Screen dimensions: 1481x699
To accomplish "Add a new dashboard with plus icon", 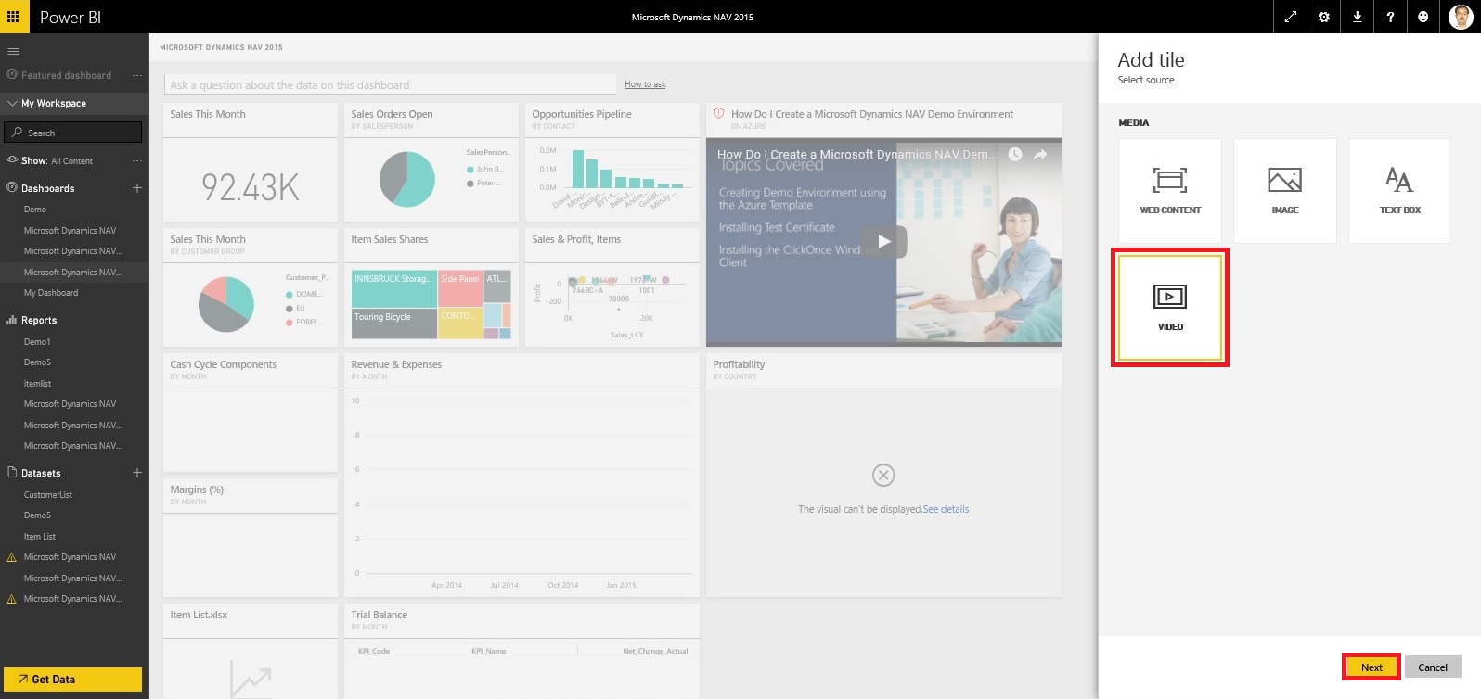I will 137,188.
